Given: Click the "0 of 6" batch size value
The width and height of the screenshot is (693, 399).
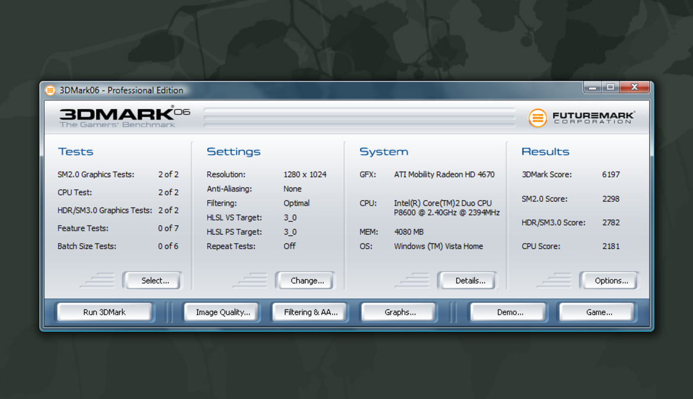Looking at the screenshot, I should 168,247.
